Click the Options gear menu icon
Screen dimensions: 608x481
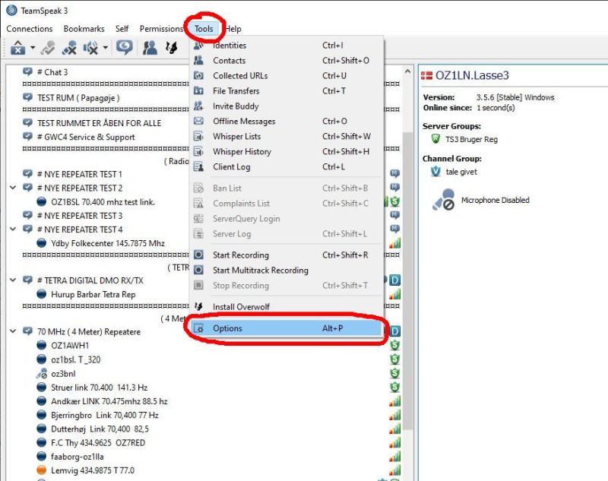198,328
